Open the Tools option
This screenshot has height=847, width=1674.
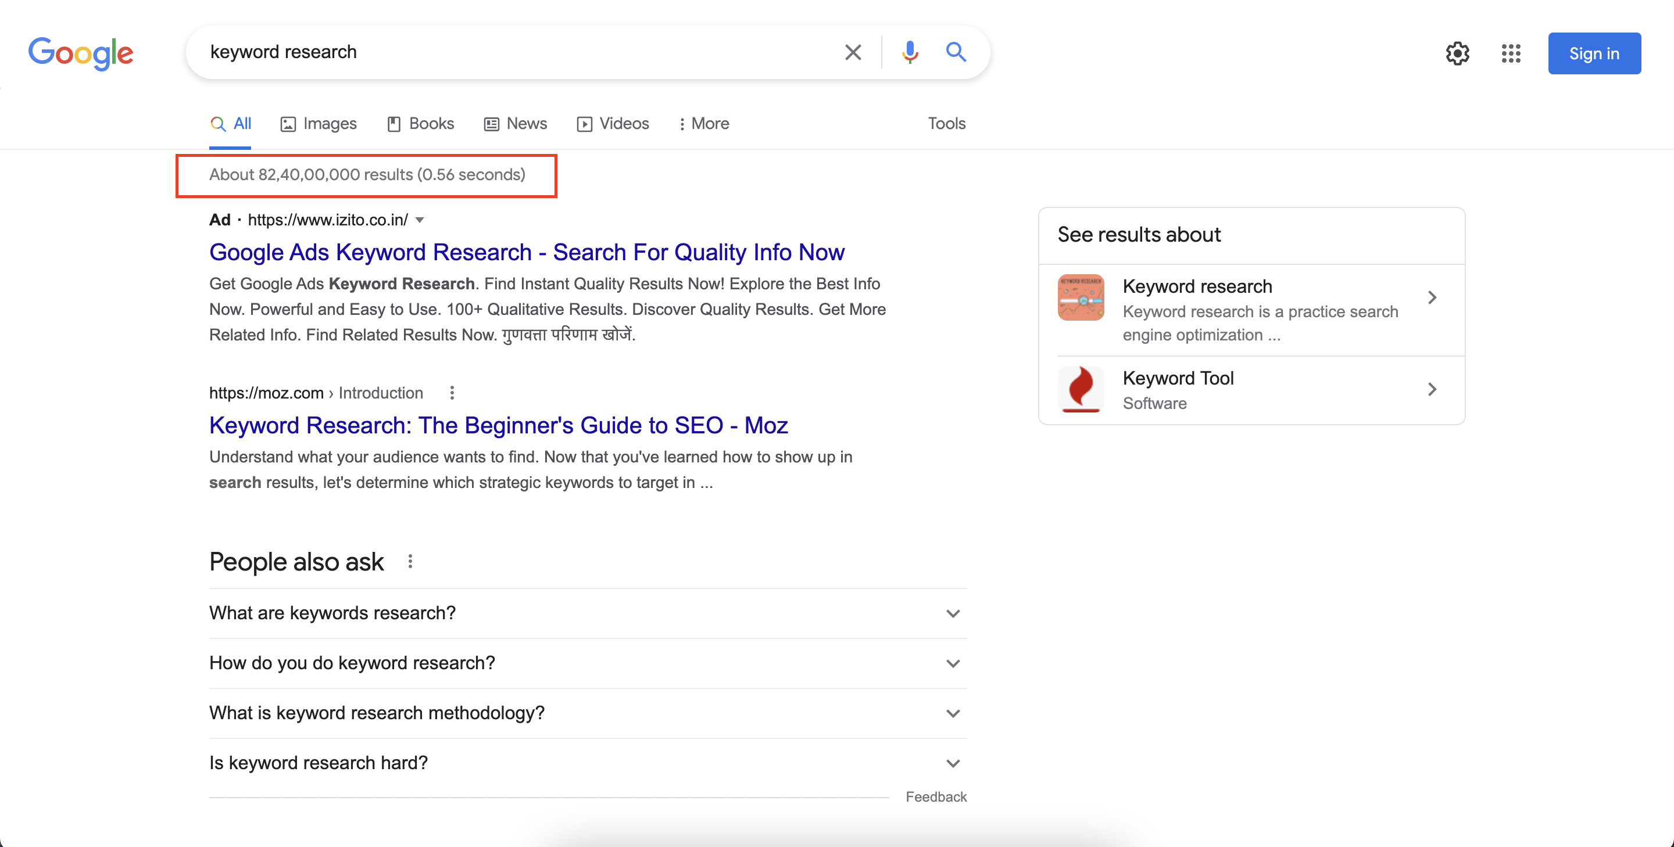pos(946,123)
